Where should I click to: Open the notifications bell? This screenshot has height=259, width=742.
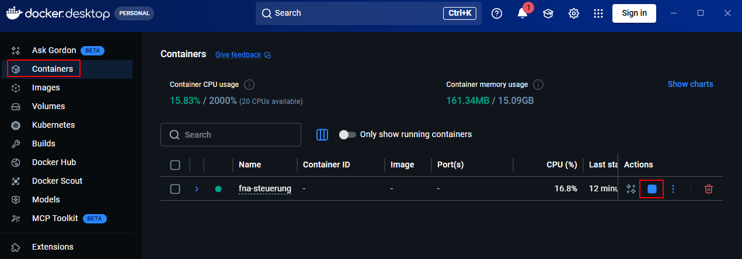pyautogui.click(x=522, y=13)
